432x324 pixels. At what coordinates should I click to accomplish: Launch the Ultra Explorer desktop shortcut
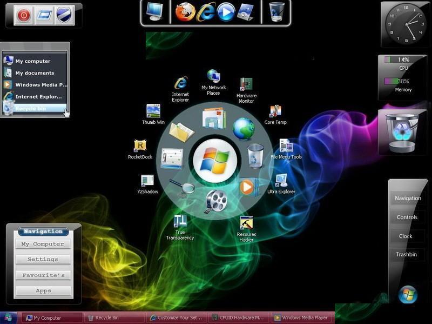click(281, 184)
